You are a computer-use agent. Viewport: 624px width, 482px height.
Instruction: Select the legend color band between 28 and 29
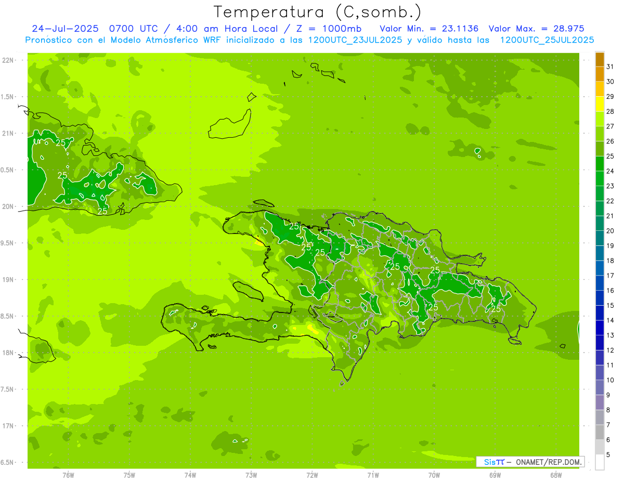(x=600, y=104)
